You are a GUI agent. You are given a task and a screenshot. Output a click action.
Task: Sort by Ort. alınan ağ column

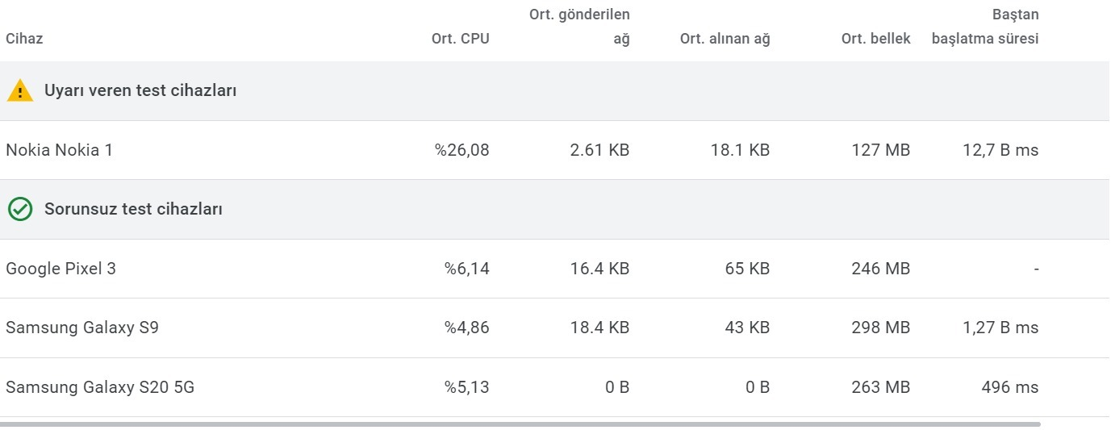pyautogui.click(x=725, y=39)
